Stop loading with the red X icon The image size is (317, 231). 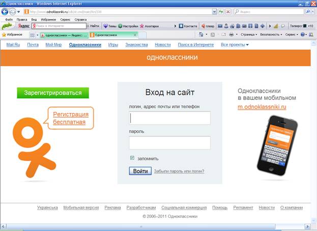click(x=228, y=12)
